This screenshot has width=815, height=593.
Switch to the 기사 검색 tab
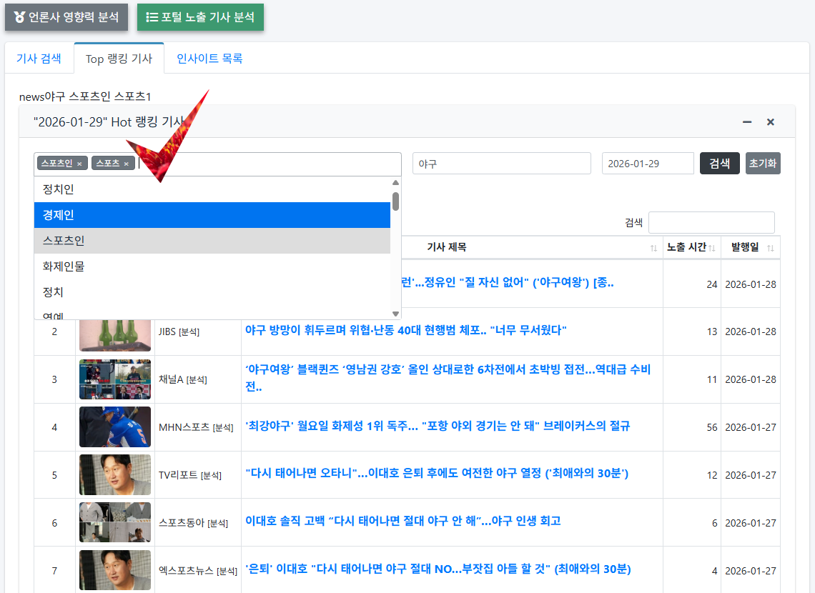(x=39, y=59)
